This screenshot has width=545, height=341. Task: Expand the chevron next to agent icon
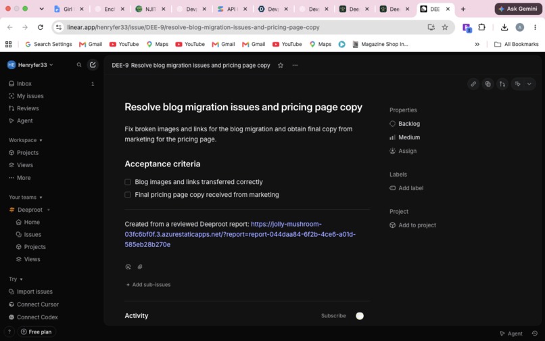point(529,84)
